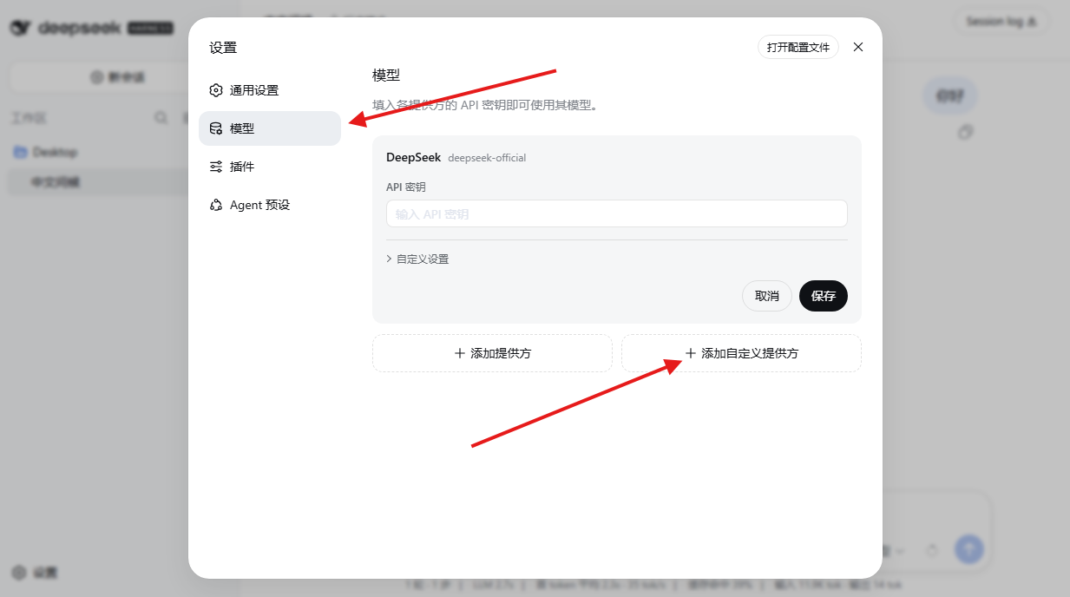This screenshot has width=1070, height=597.
Task: Open the 通用设置 section
Action: click(270, 90)
